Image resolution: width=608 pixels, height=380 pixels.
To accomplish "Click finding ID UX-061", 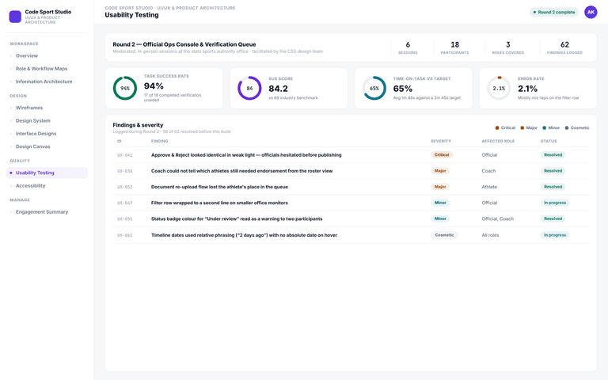I will pos(125,235).
